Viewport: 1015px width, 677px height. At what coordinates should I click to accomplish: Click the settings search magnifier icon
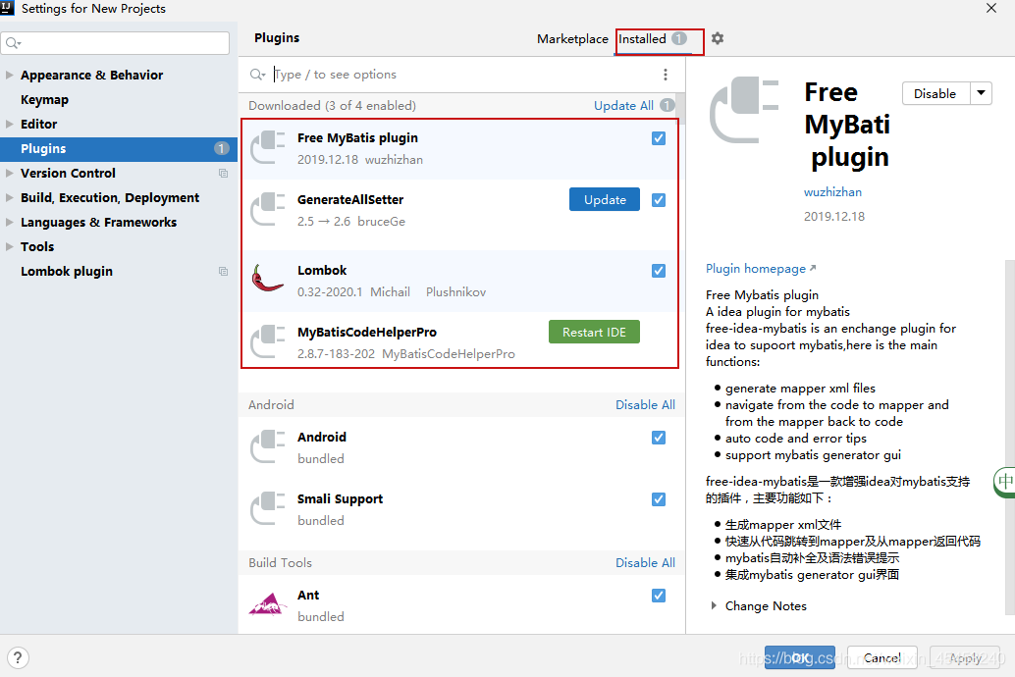click(x=13, y=43)
